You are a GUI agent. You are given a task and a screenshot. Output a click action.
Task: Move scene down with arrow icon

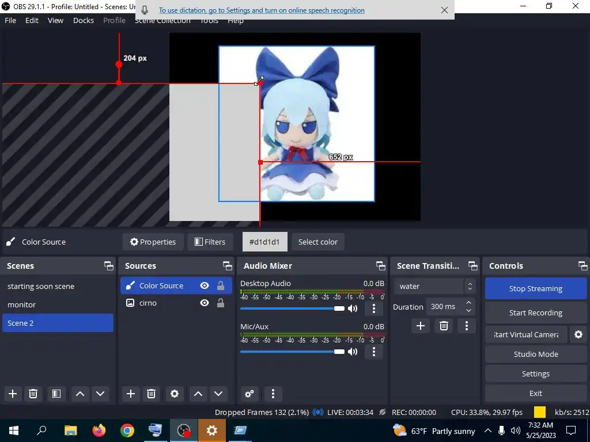[x=100, y=394]
